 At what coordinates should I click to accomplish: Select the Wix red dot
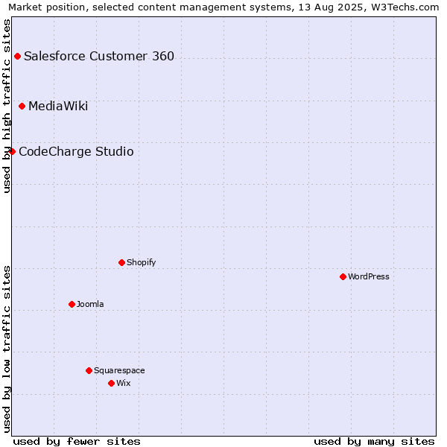(112, 383)
